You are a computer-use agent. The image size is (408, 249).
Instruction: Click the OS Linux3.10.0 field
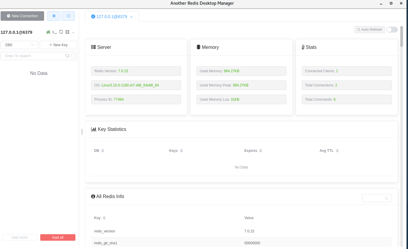pyautogui.click(x=136, y=85)
